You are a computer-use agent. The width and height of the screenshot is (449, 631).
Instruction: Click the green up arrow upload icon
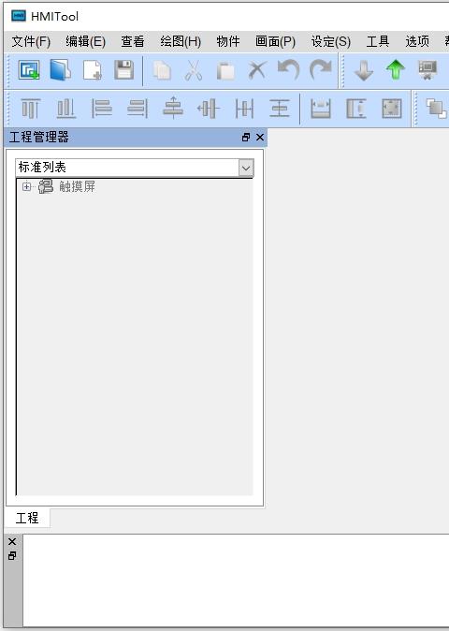(x=396, y=70)
